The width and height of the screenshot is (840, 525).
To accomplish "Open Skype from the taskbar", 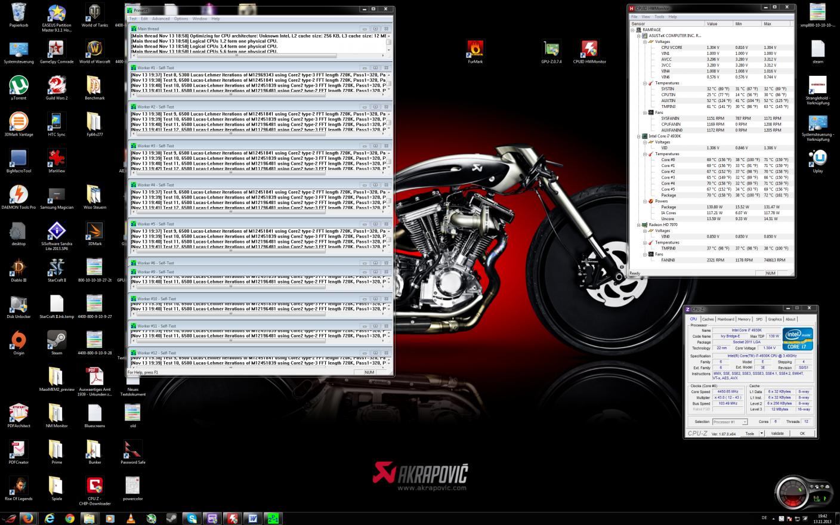I will click(192, 518).
